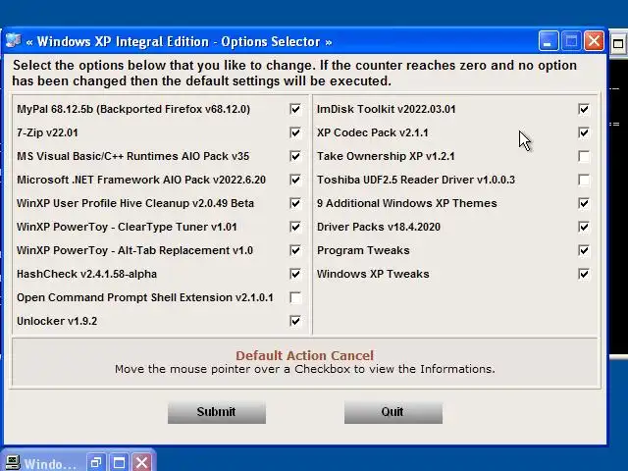Screen dimensions: 628x471
Task: Toggle the Program Tweaks checkbox
Action: pos(584,250)
